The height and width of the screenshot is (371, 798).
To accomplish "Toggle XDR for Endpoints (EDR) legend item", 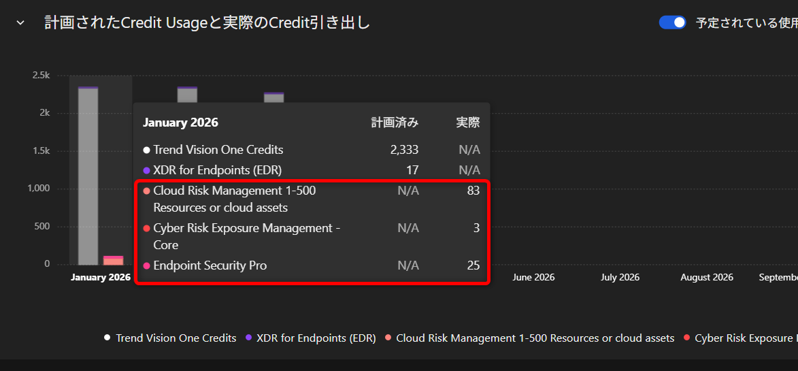I will (x=310, y=338).
